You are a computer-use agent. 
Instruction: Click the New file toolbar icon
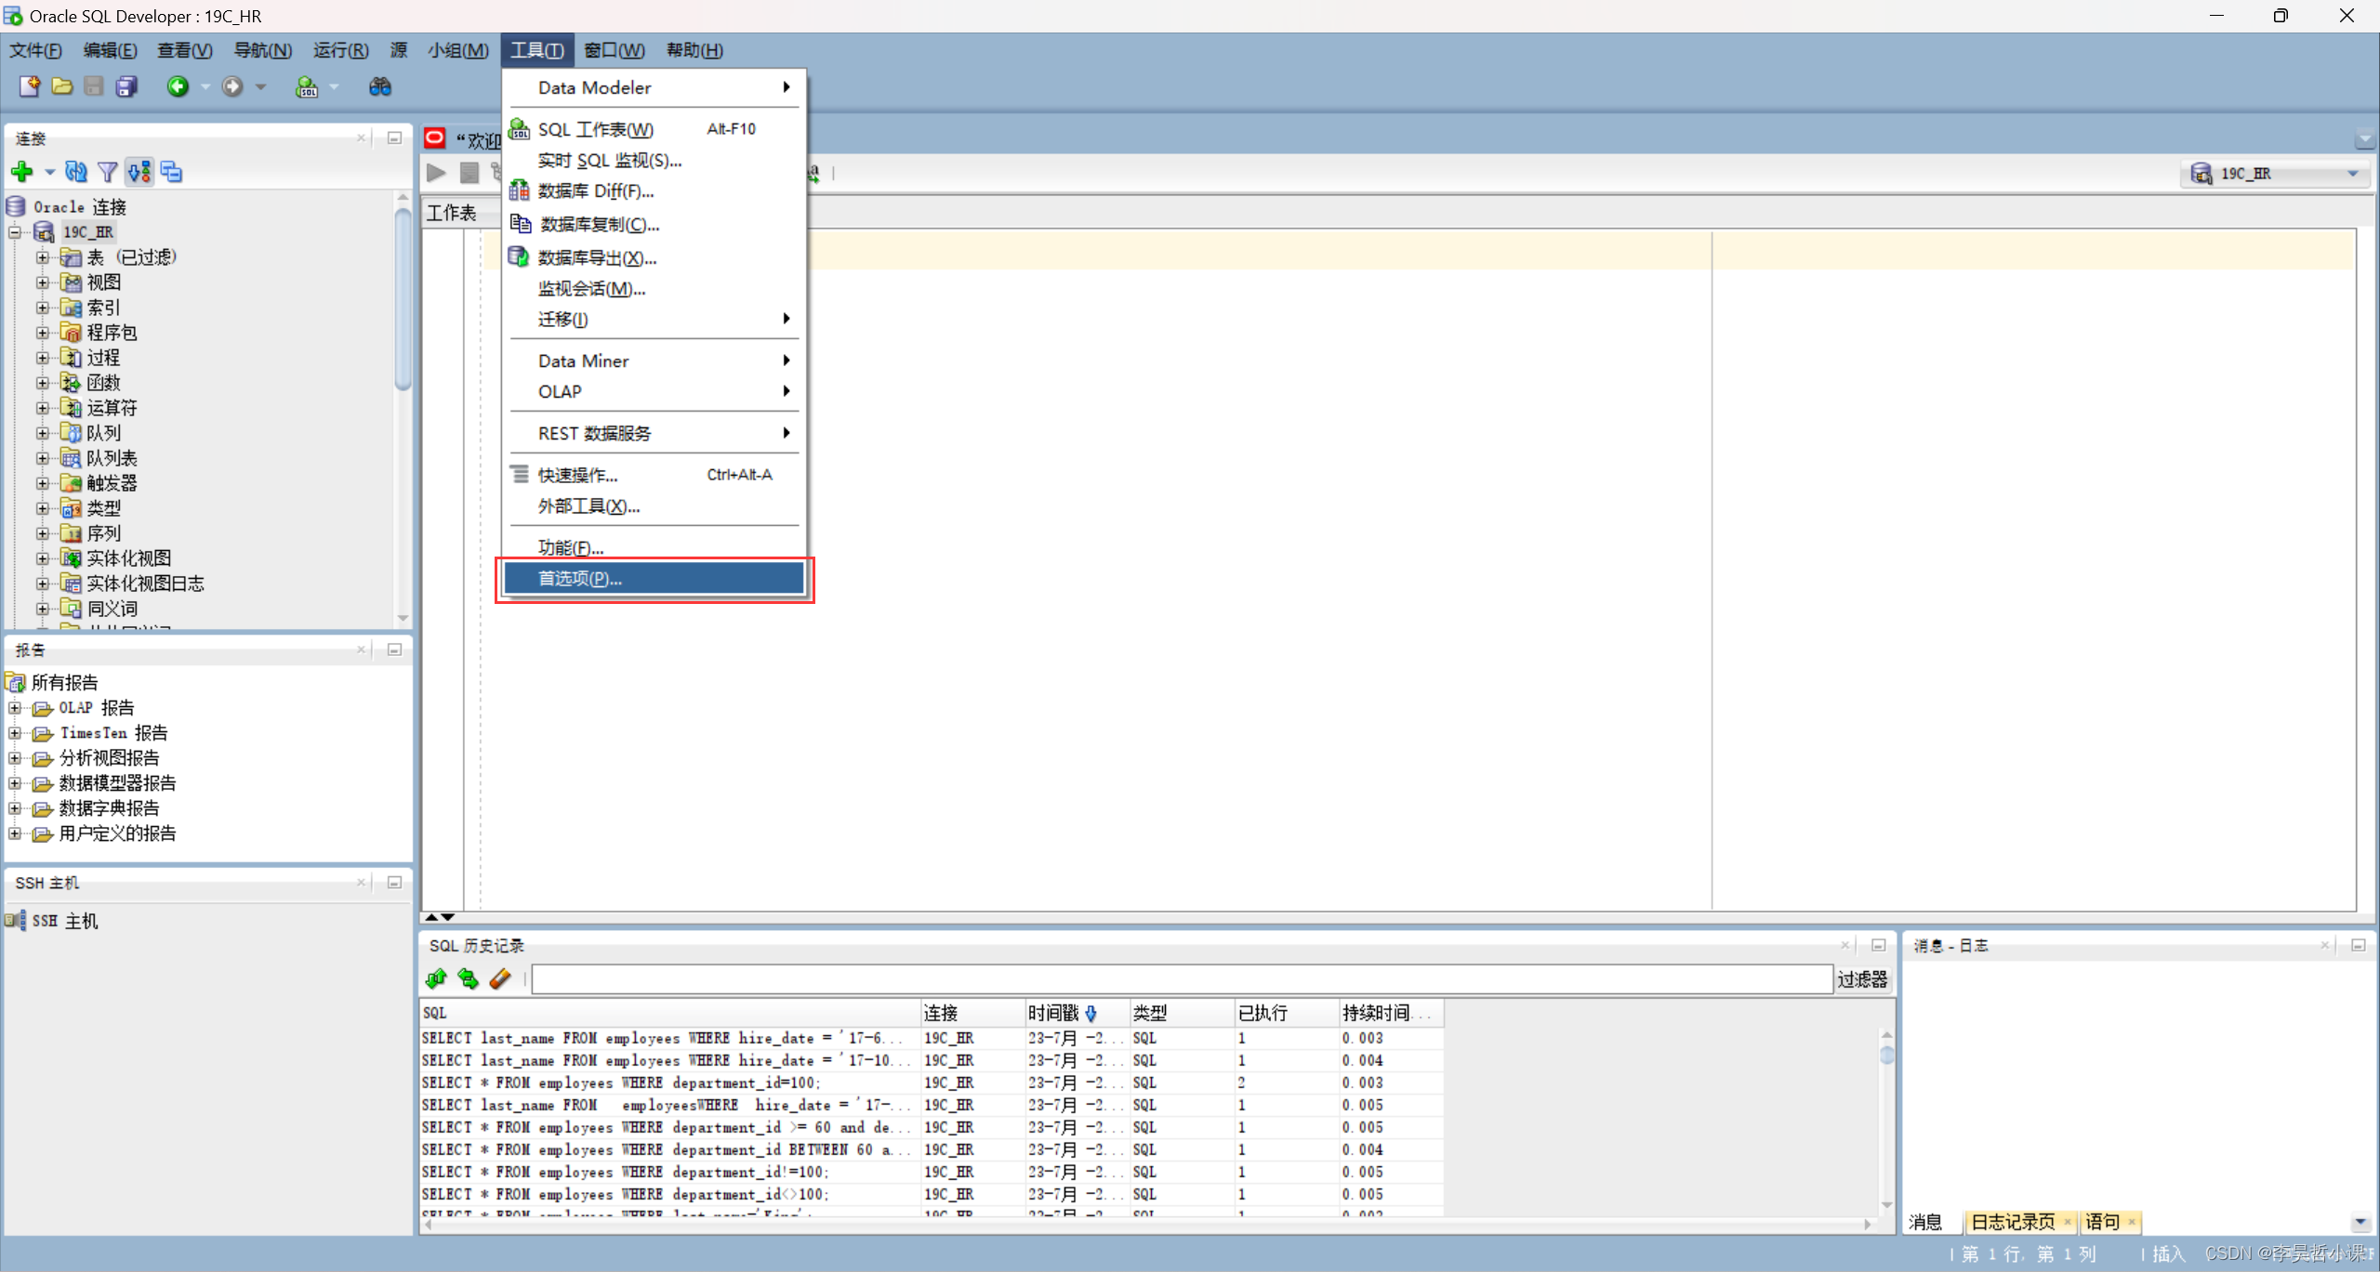[x=29, y=86]
